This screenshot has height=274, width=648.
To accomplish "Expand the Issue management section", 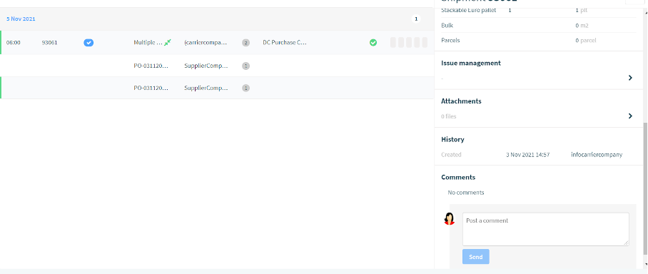I will click(630, 78).
